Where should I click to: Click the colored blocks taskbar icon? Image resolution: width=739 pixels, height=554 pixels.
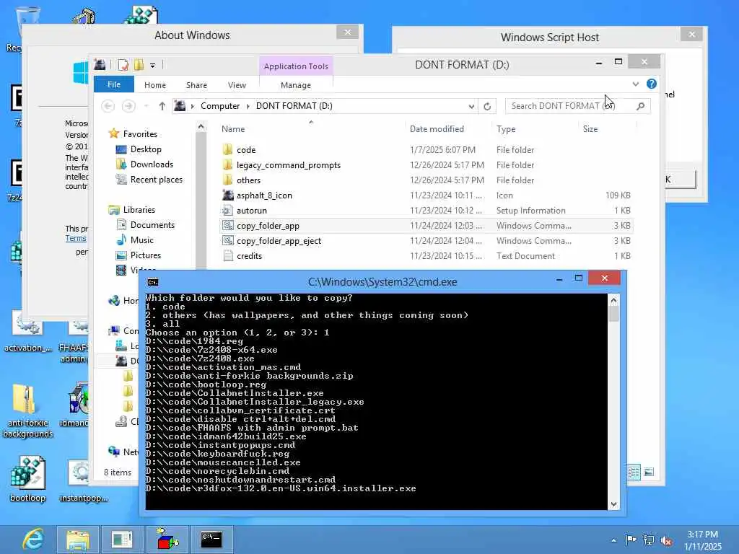[167, 540]
